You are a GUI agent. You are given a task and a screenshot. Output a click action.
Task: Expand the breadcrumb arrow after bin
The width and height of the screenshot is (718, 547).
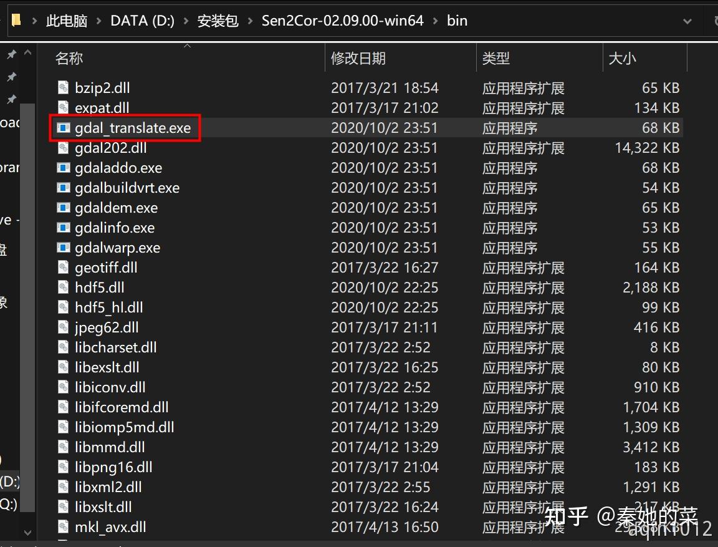coord(477,20)
